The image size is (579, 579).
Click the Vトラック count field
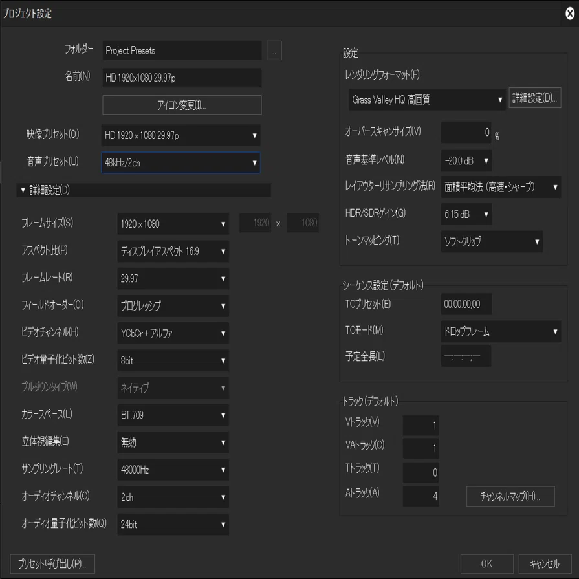(421, 426)
